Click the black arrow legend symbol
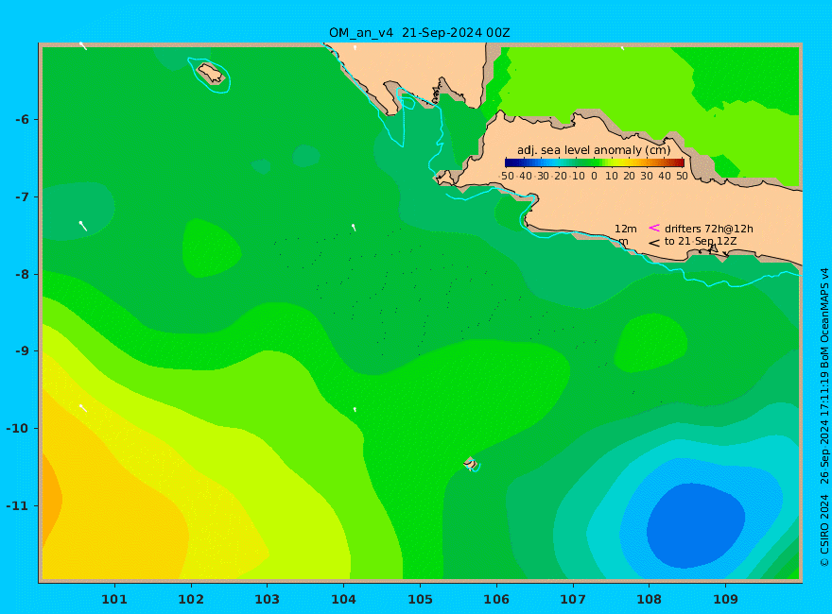 click(654, 243)
